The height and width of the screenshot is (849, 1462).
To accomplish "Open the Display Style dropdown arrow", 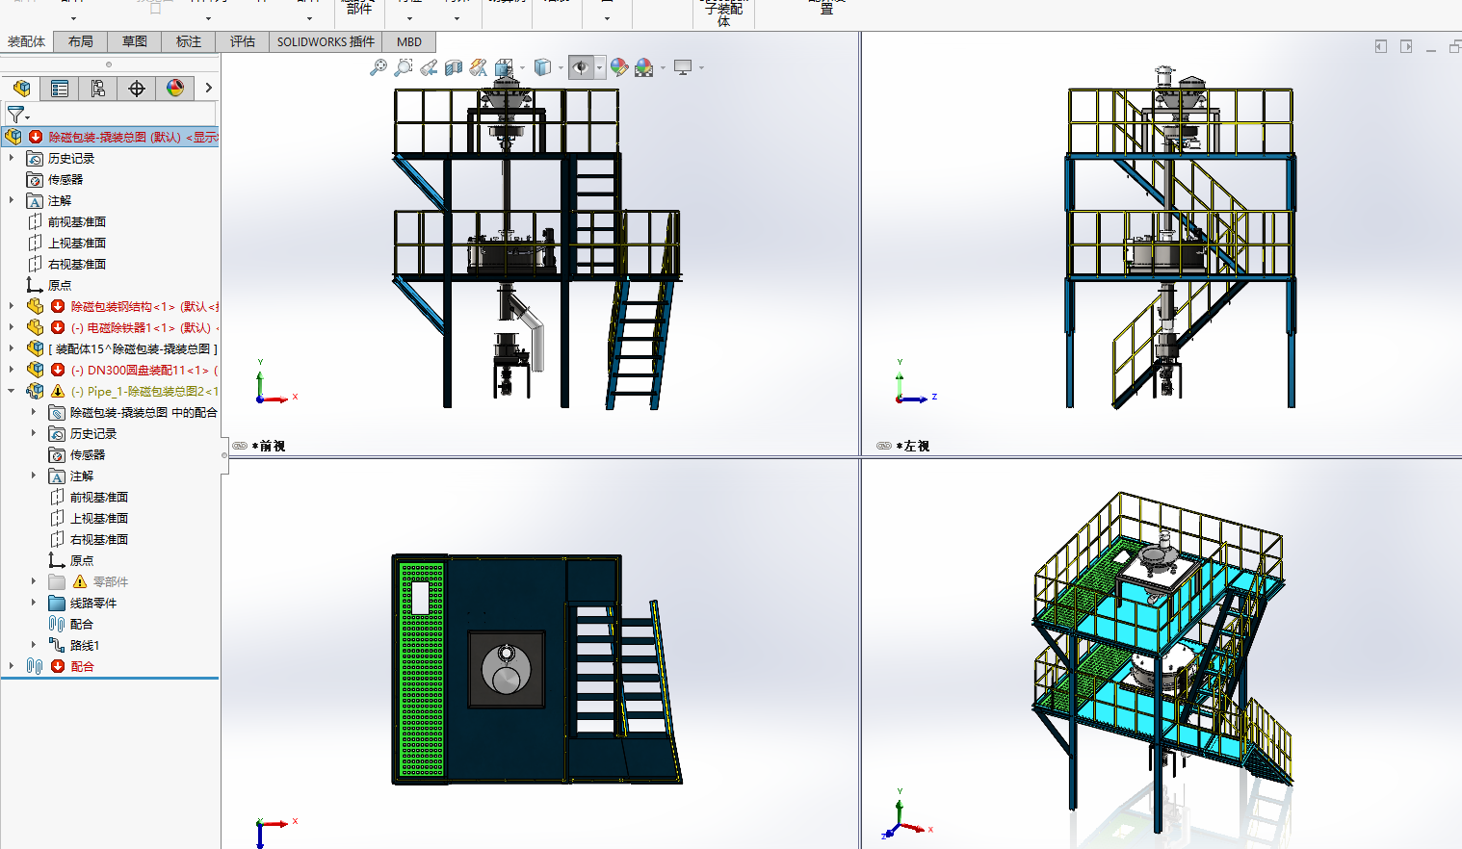I will click(x=561, y=67).
